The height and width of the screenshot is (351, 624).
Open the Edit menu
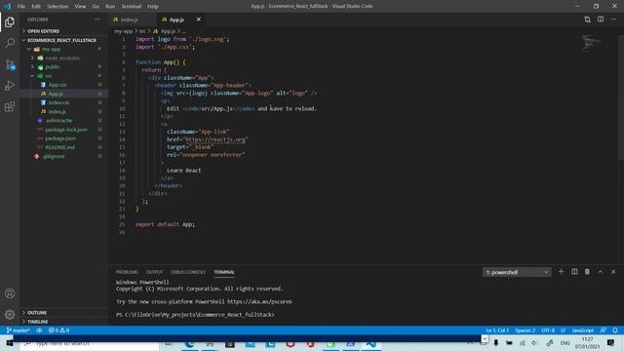coord(36,7)
